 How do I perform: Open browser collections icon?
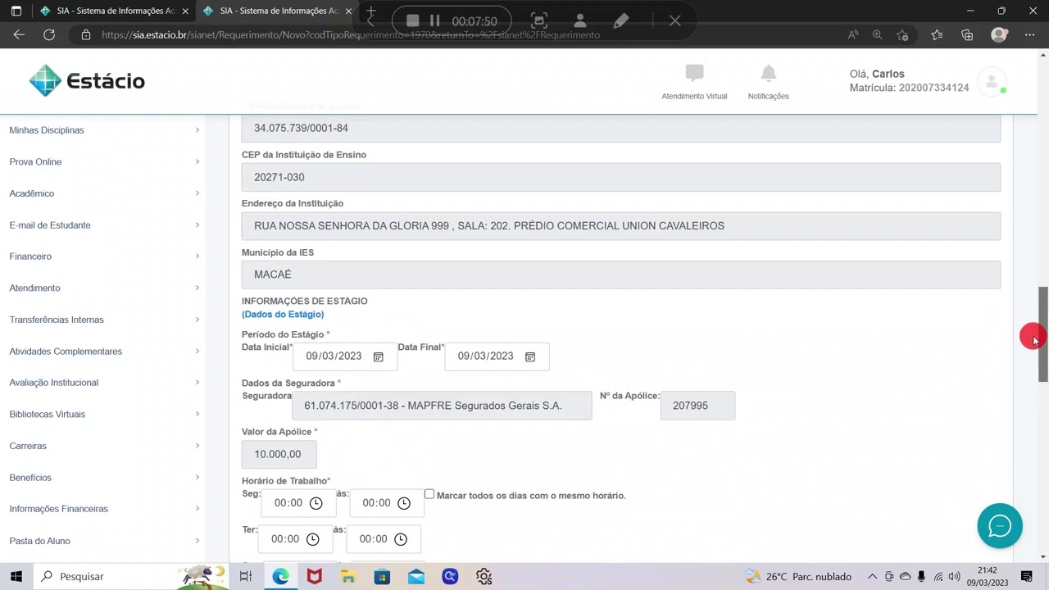(x=967, y=34)
